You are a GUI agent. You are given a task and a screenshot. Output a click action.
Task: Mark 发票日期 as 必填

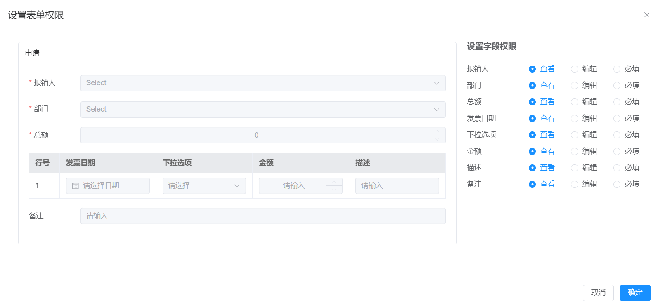(617, 118)
